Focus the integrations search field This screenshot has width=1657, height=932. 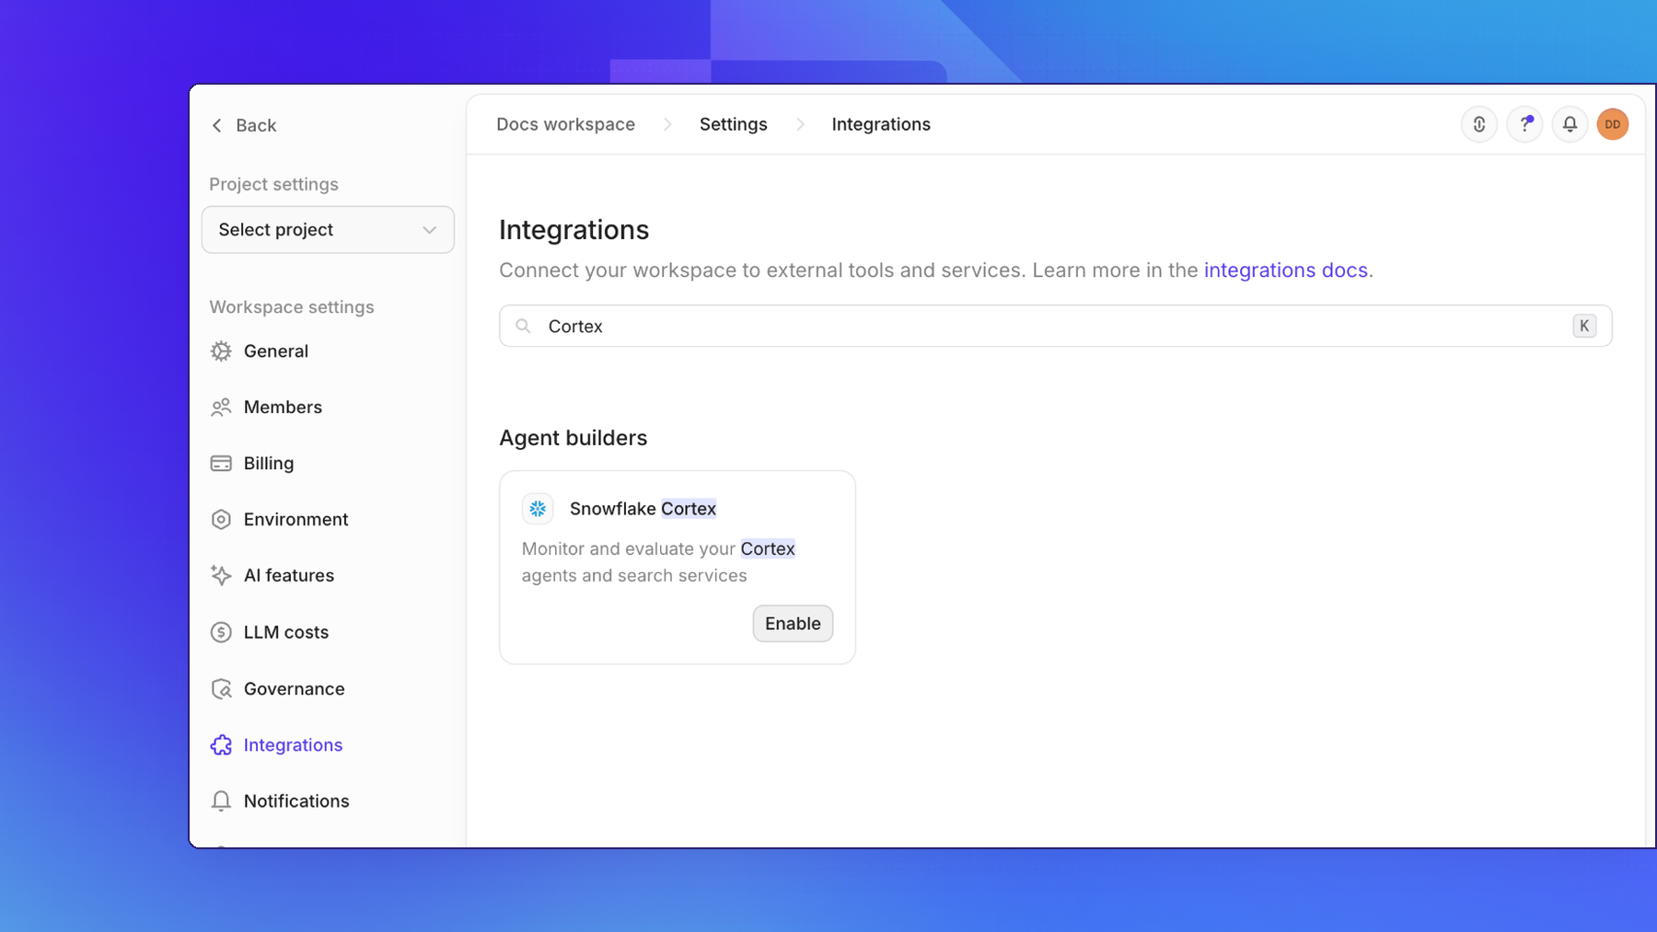(x=1055, y=326)
